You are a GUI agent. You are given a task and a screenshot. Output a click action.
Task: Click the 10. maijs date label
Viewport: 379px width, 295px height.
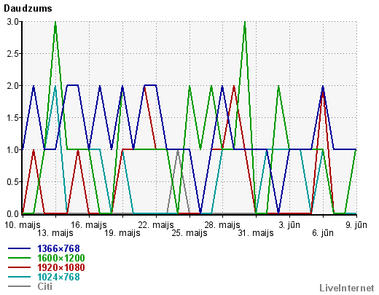point(23,225)
